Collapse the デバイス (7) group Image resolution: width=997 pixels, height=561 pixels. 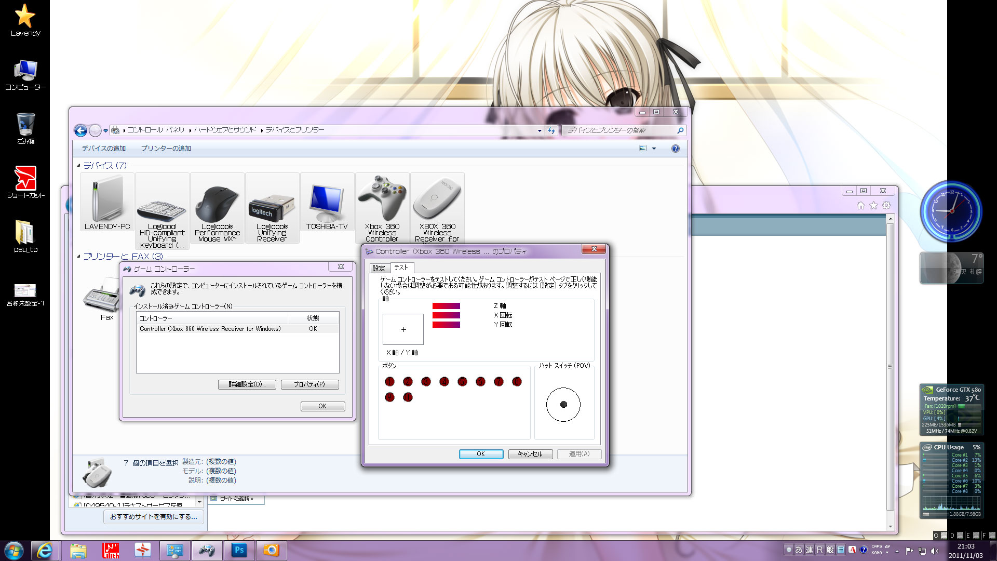coord(79,166)
